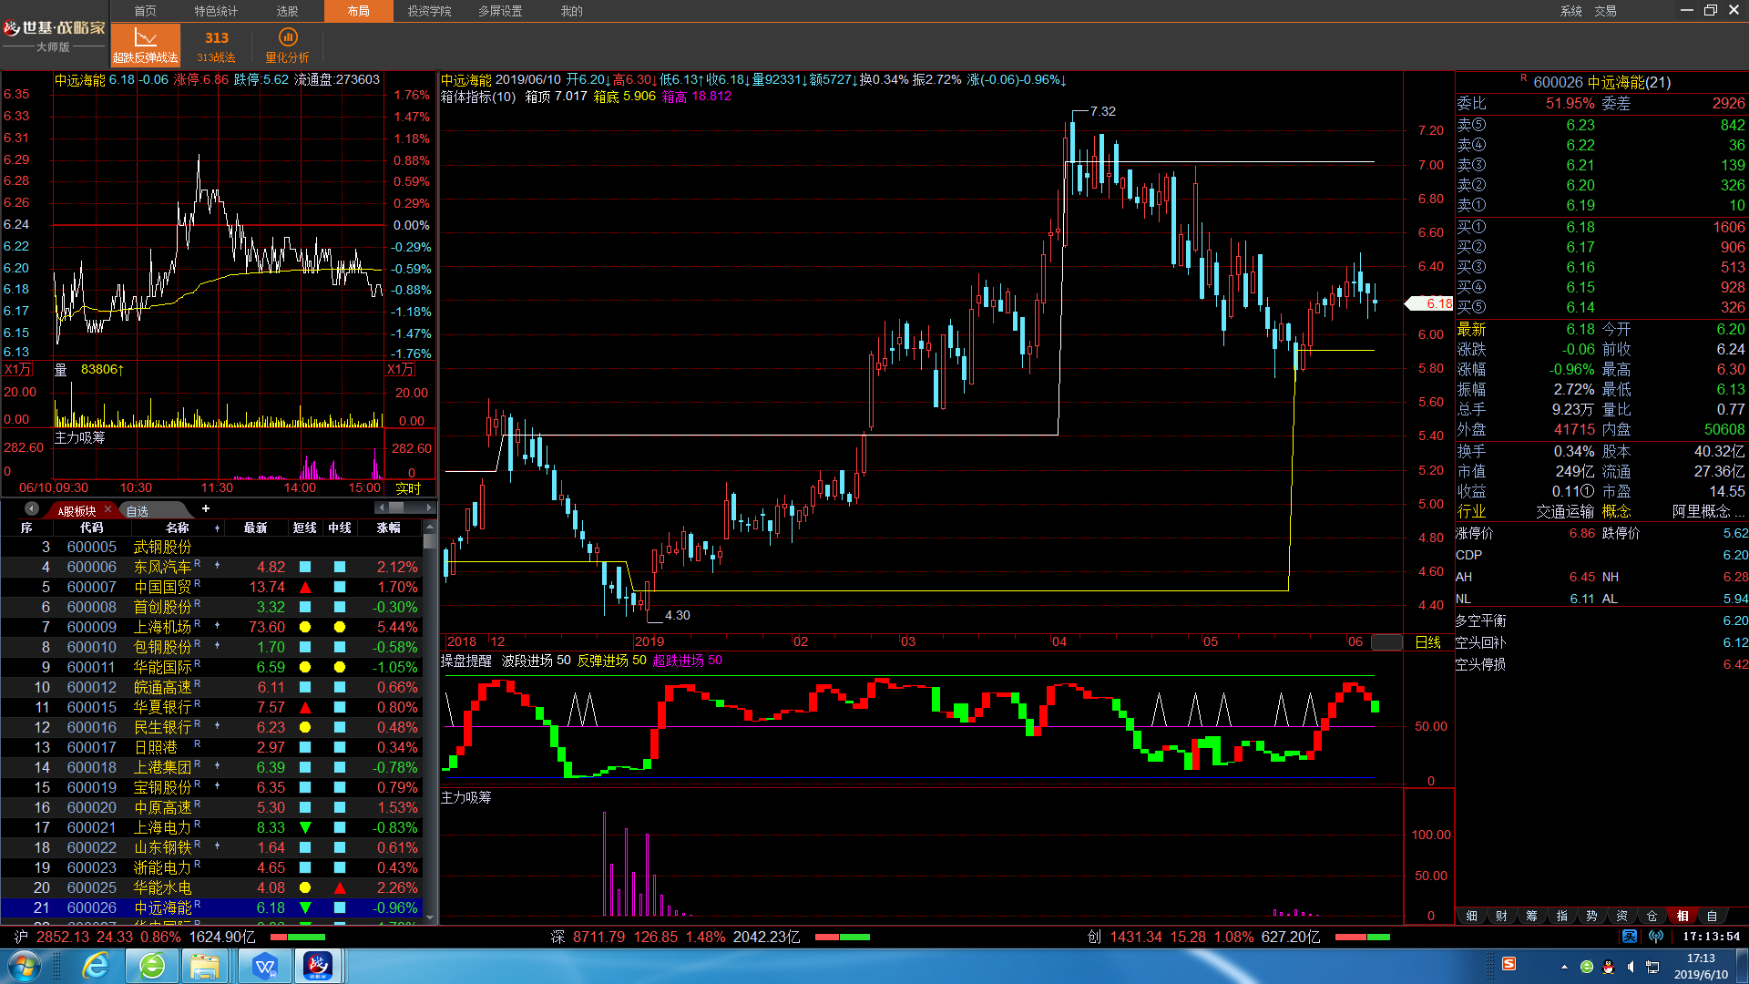Screen dimensions: 1749x984
Task: Open the 360 browser from taskbar
Action: [x=152, y=966]
